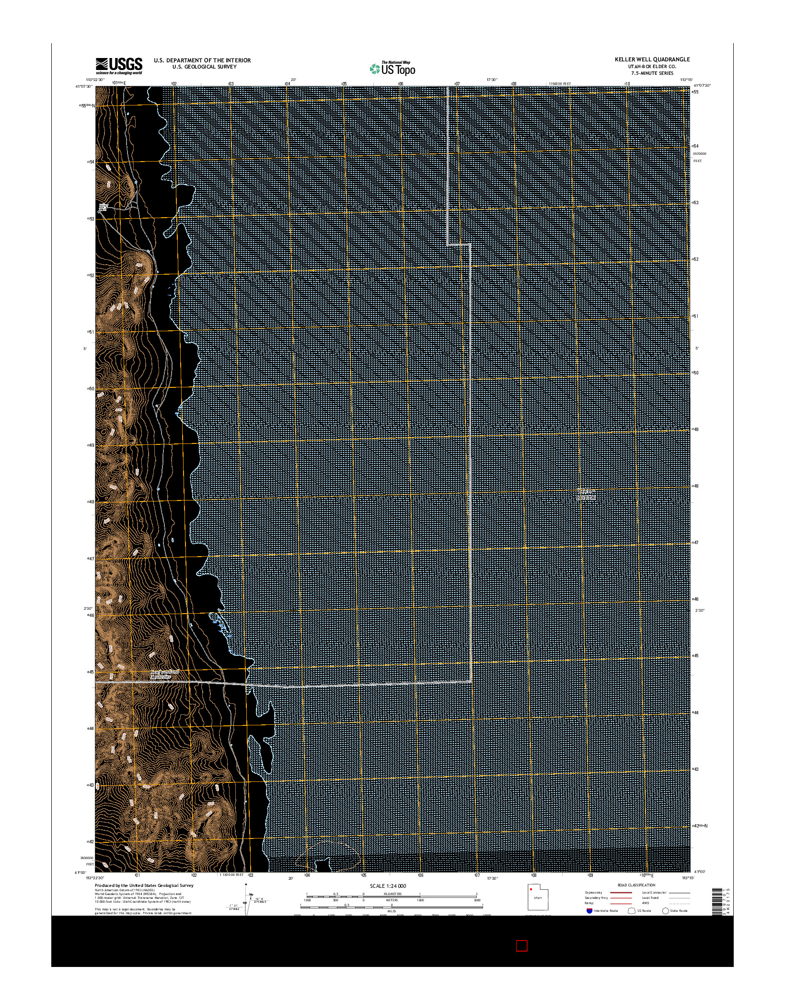Click 'UTAH-BOX ELDER CO.' subtitle
Screen dimensions: 785x1001
652,66
